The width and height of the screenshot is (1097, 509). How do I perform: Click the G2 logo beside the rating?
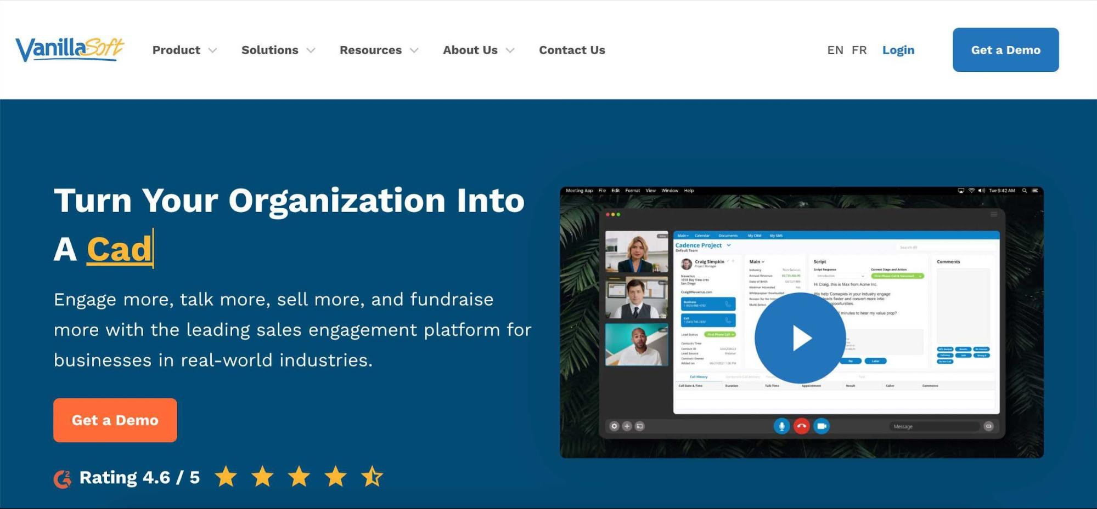[63, 477]
